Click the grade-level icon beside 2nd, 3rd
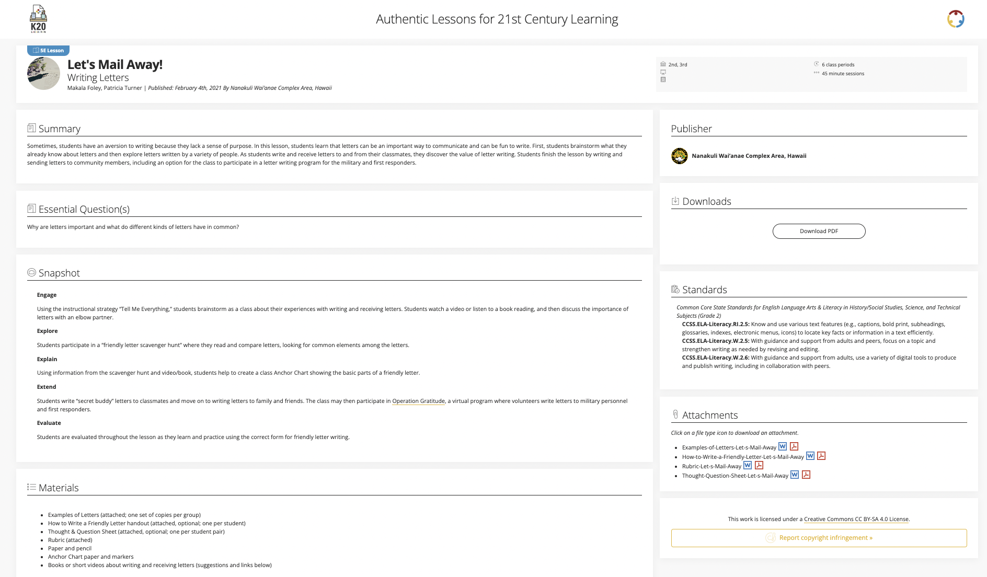Screen dimensions: 987x577 (663, 64)
